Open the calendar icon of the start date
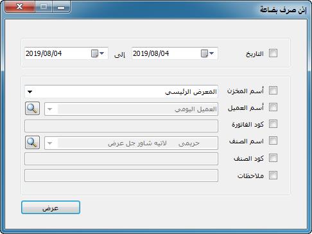Screen dimensions: 312x234 point(204,53)
